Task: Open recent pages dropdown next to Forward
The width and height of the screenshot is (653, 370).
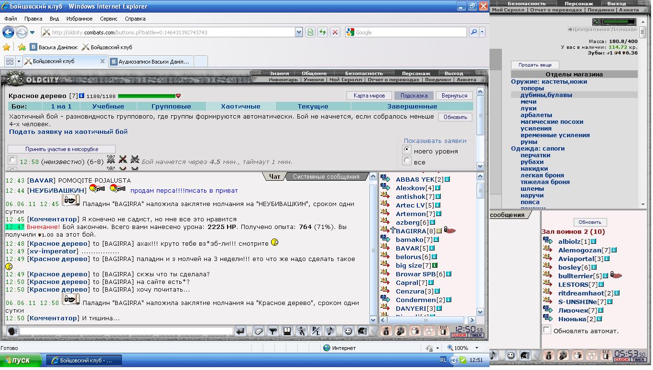Action: tap(32, 33)
